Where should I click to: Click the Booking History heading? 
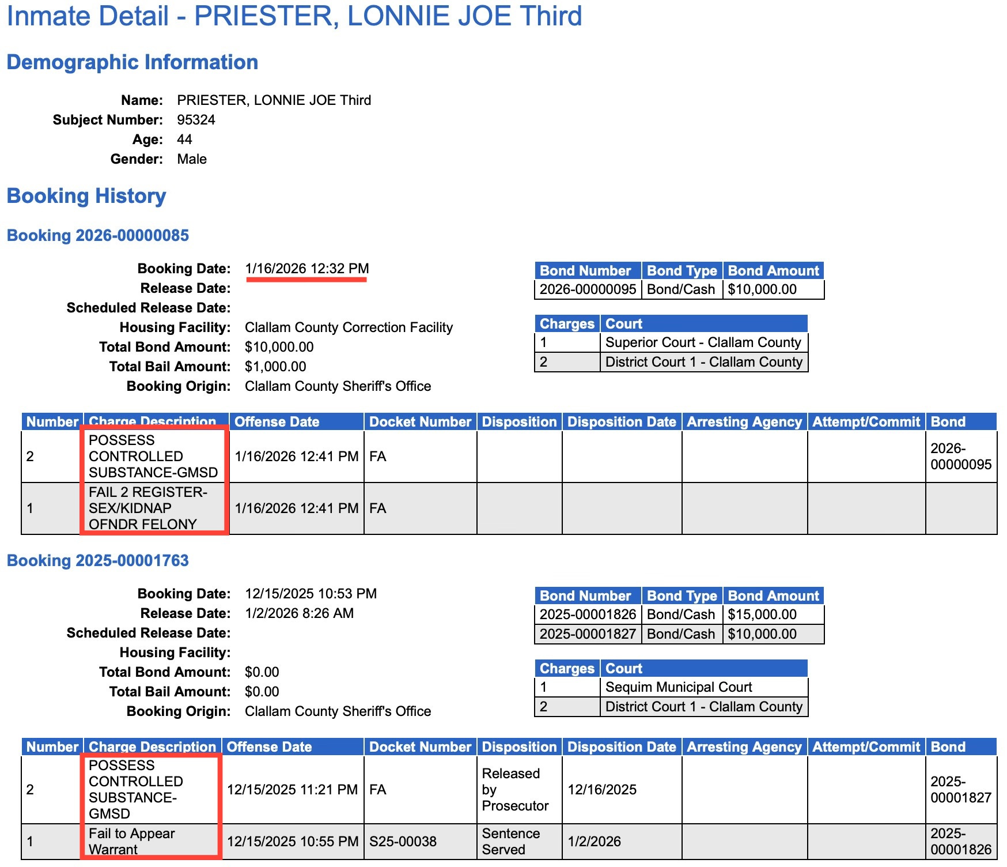(x=86, y=196)
